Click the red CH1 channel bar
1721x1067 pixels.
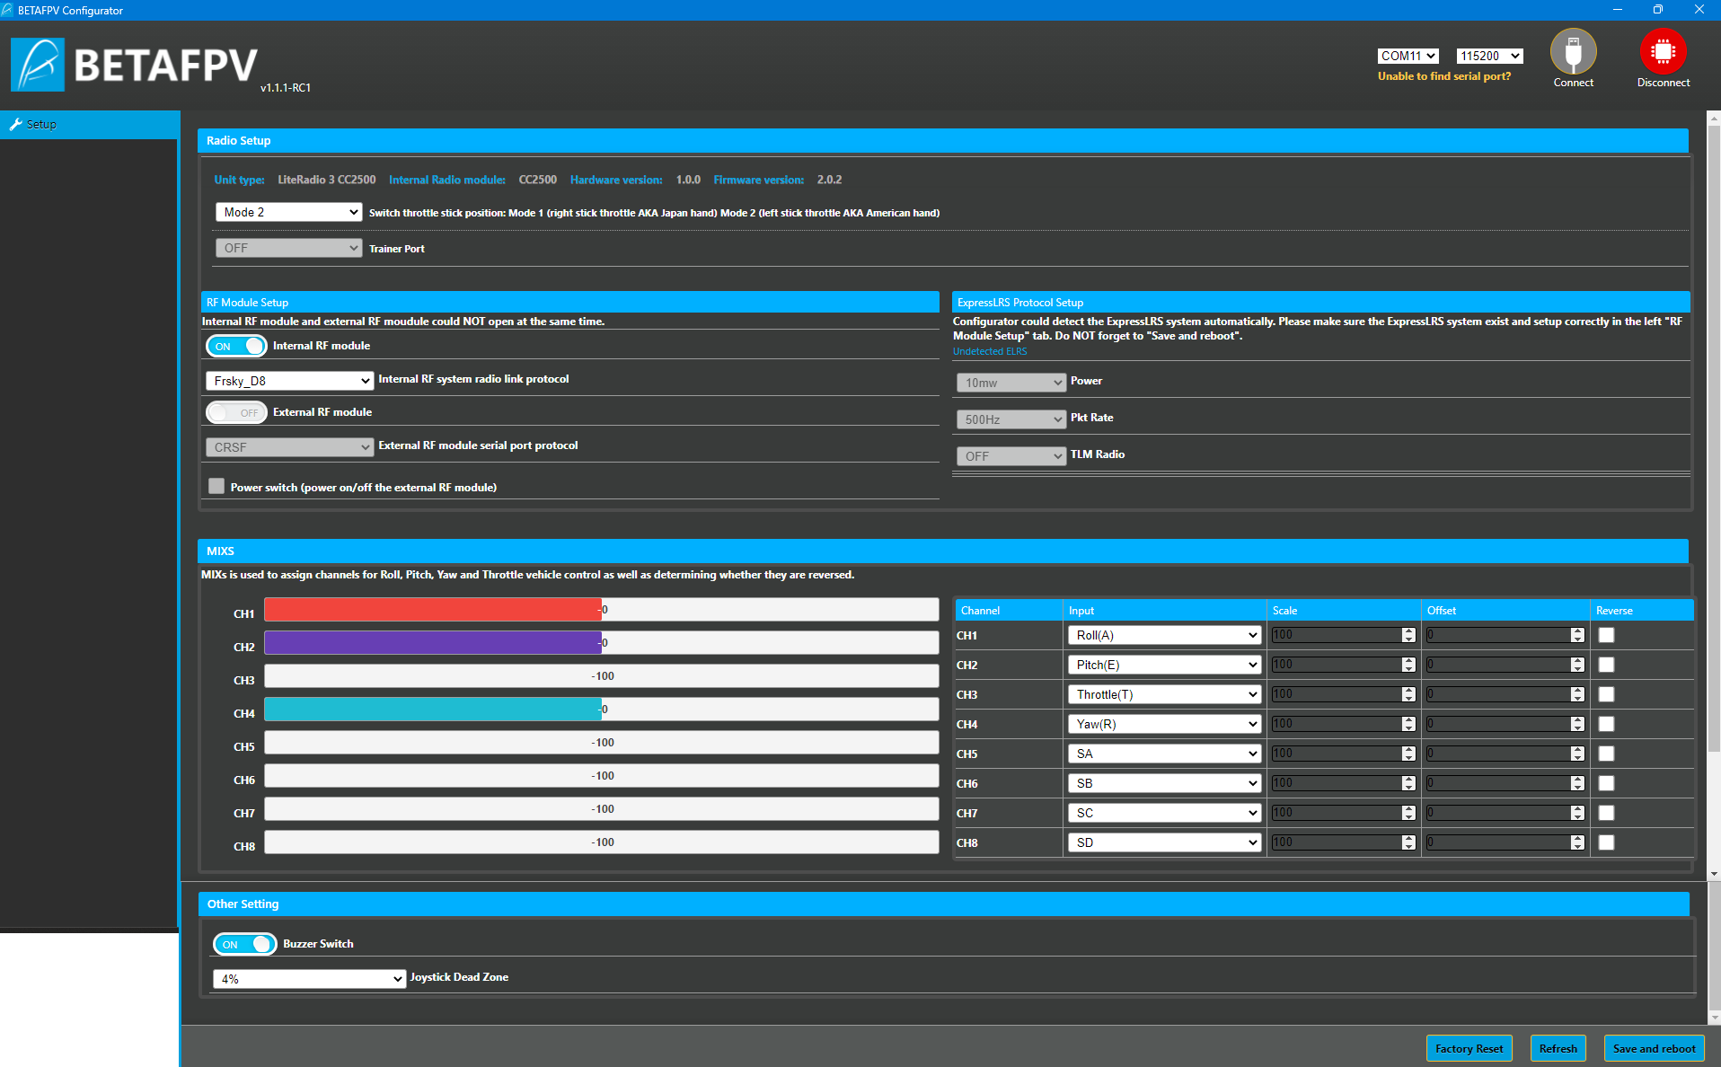(x=432, y=610)
